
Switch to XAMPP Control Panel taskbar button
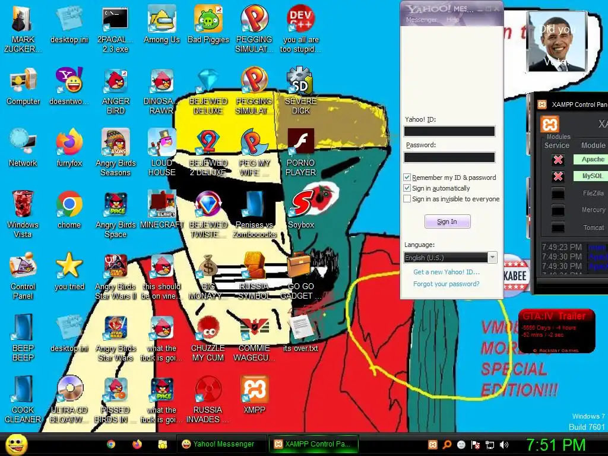[313, 444]
